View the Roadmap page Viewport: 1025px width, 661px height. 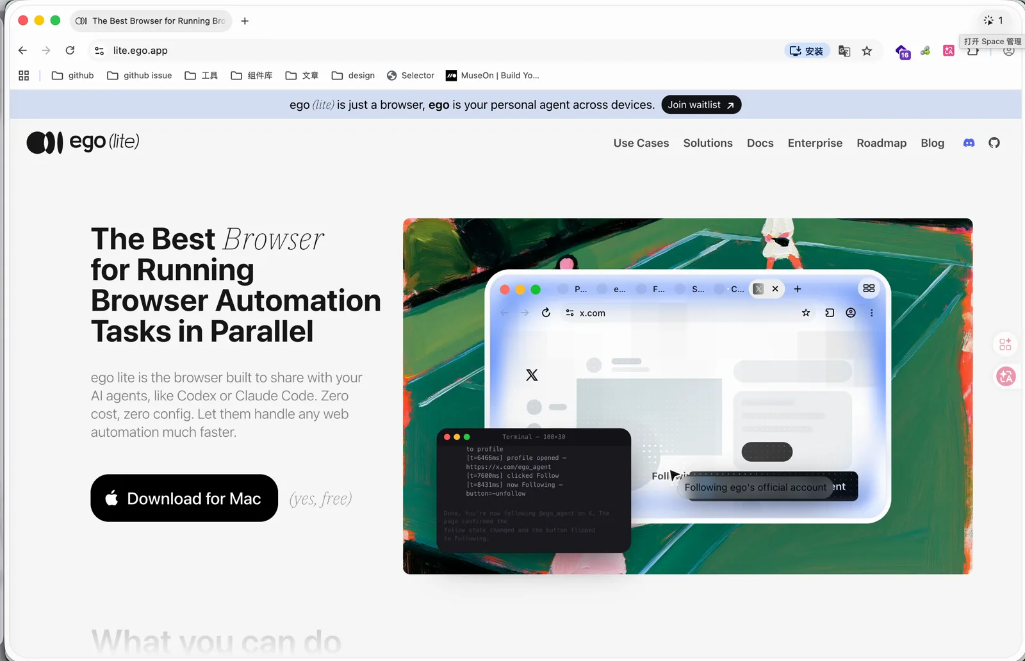[x=881, y=143]
